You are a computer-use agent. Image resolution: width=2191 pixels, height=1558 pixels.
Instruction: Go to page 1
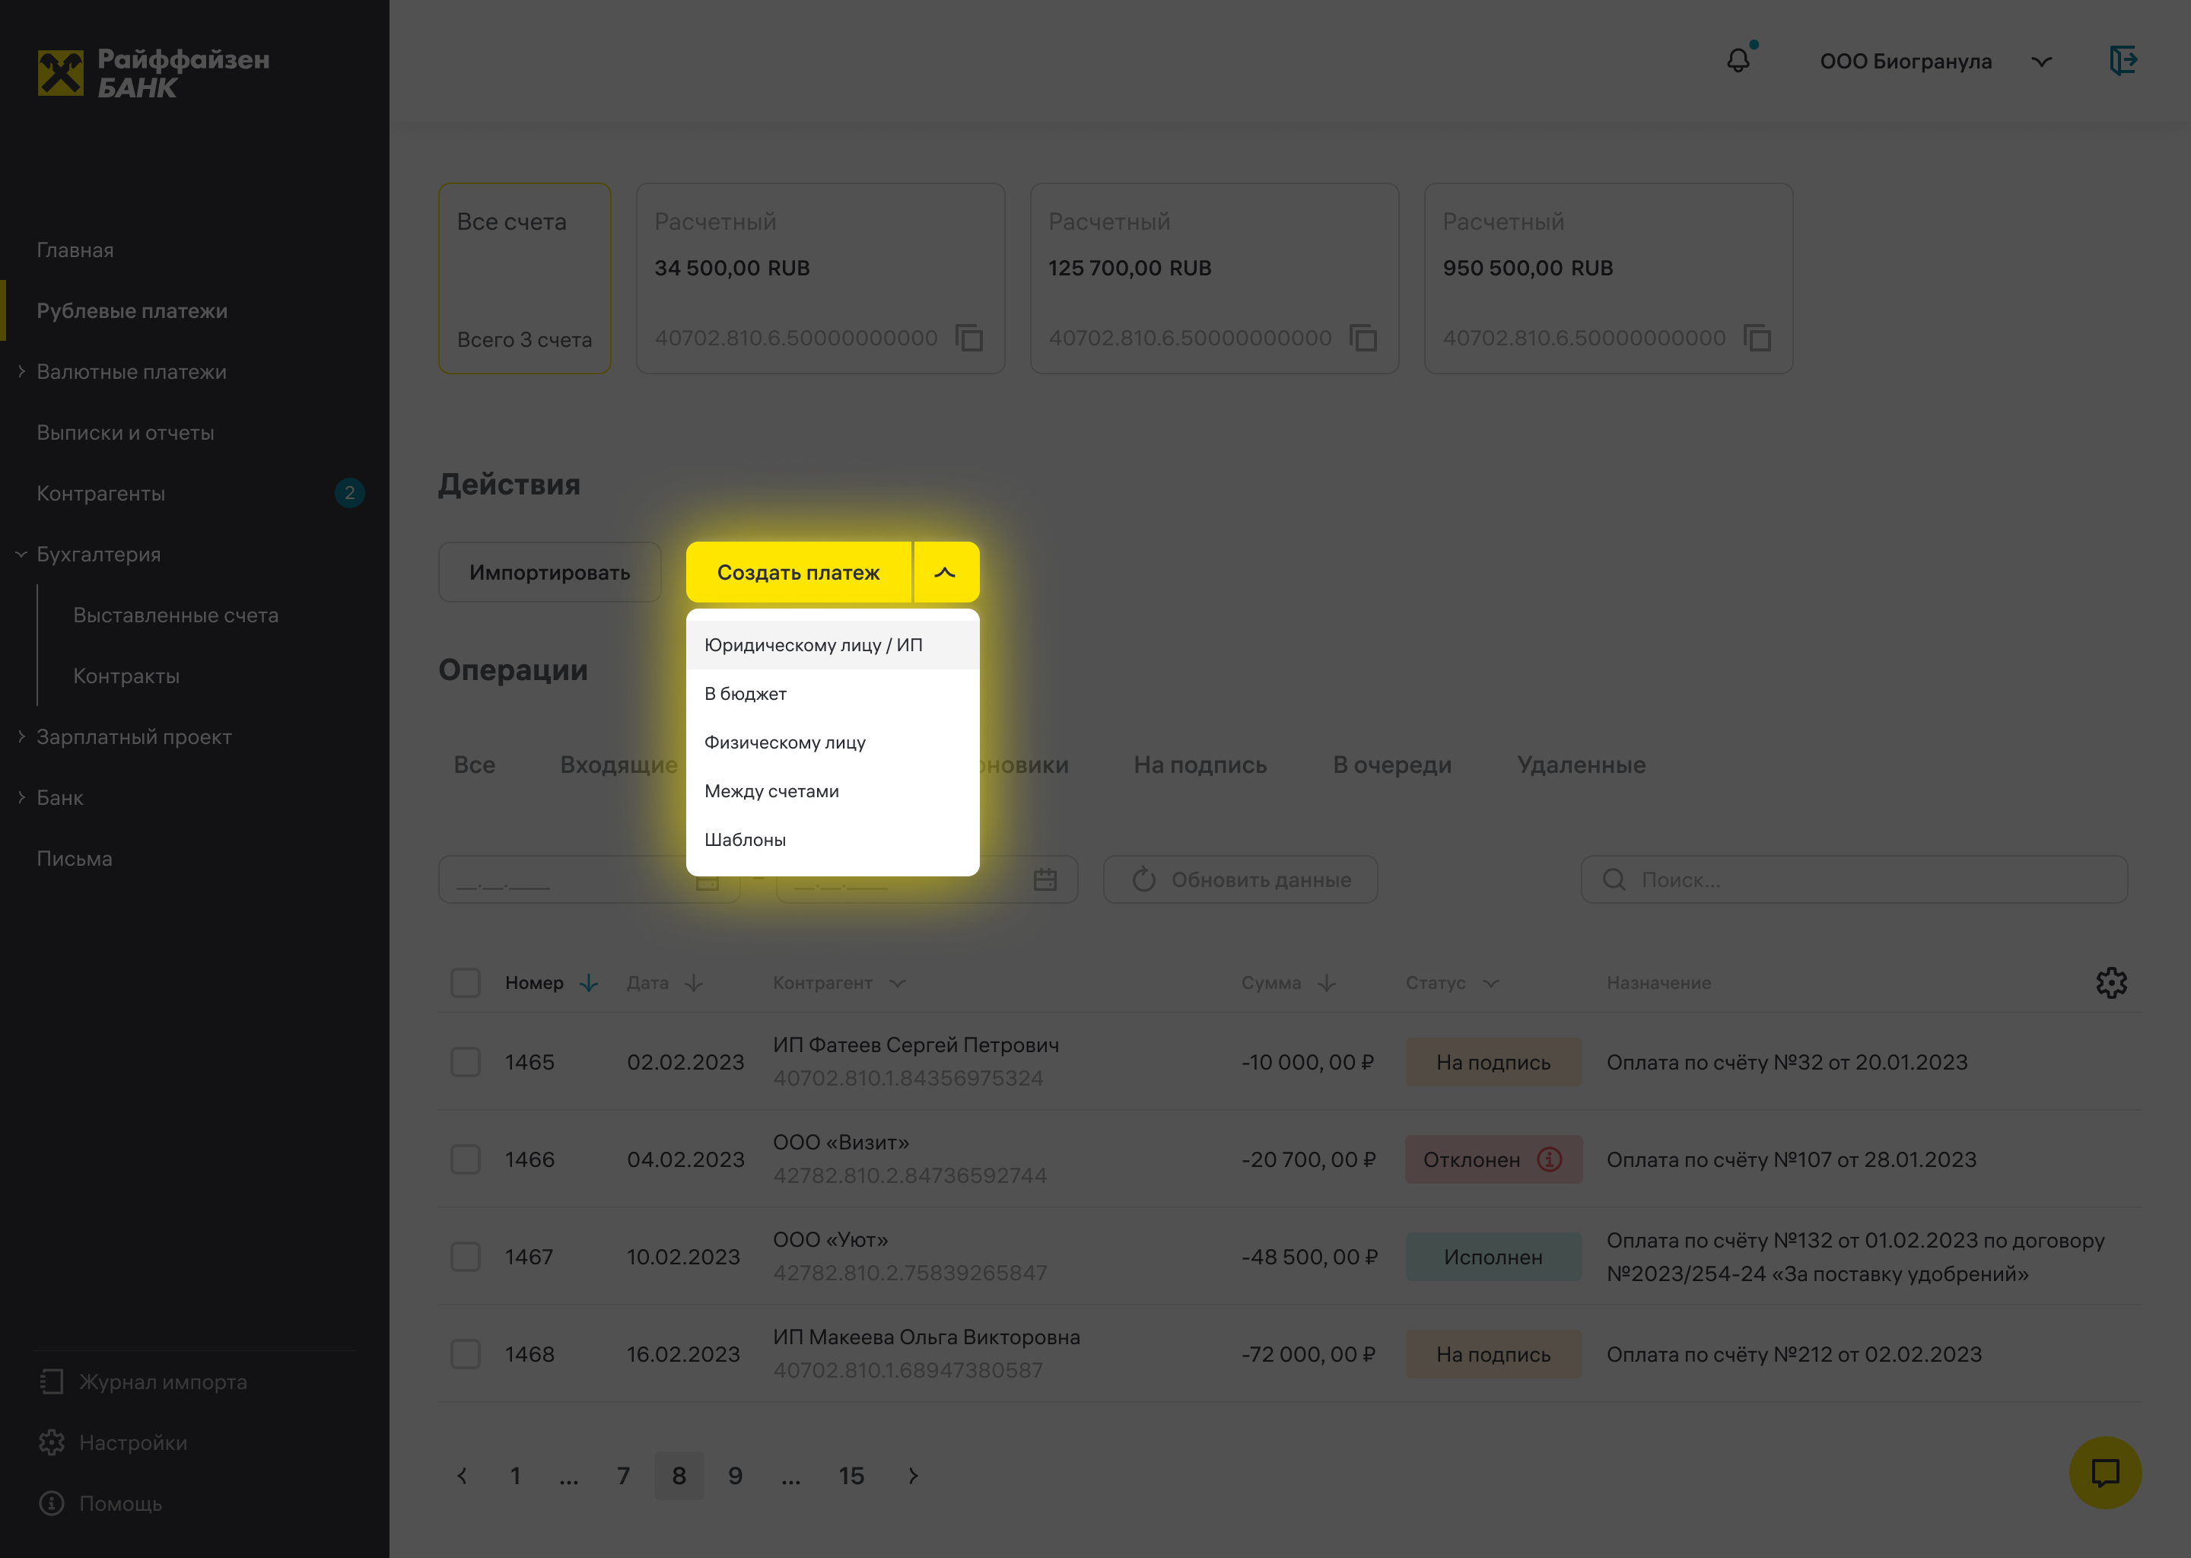(515, 1476)
